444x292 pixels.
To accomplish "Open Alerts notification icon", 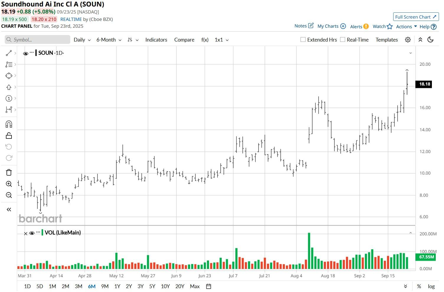I will pyautogui.click(x=366, y=27).
